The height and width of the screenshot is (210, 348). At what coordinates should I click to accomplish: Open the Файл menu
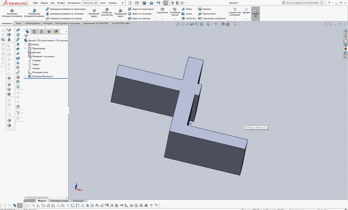point(35,3)
